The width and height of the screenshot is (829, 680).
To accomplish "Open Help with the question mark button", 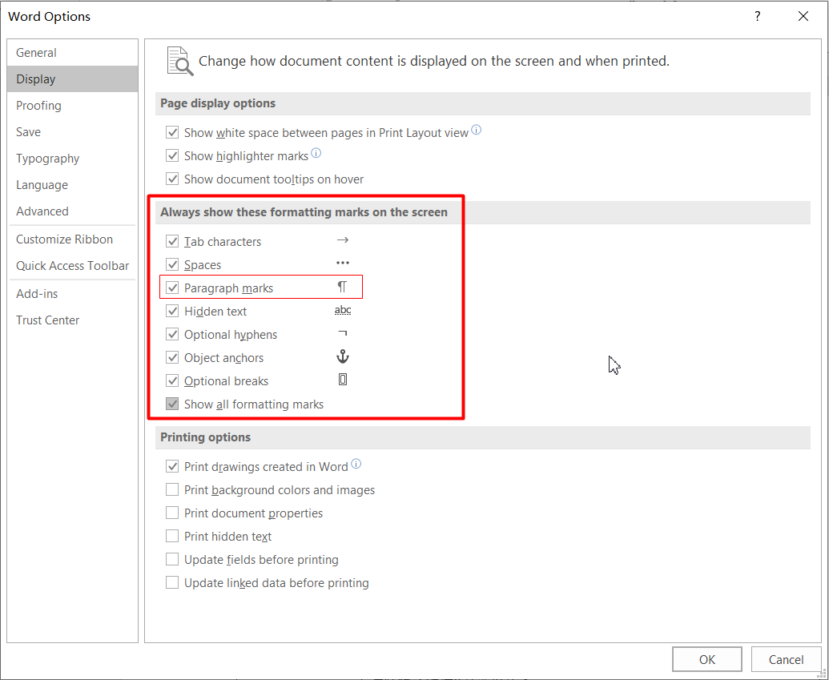I will 758,16.
